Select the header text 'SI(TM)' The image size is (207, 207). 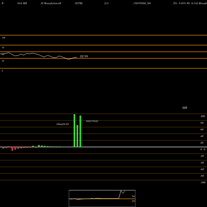79,3
